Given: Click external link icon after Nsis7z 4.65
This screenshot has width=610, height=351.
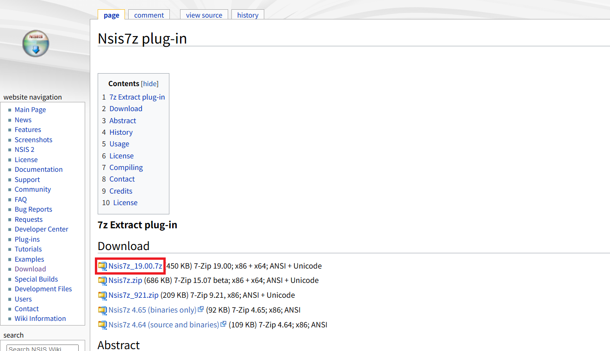Looking at the screenshot, I should click(201, 310).
